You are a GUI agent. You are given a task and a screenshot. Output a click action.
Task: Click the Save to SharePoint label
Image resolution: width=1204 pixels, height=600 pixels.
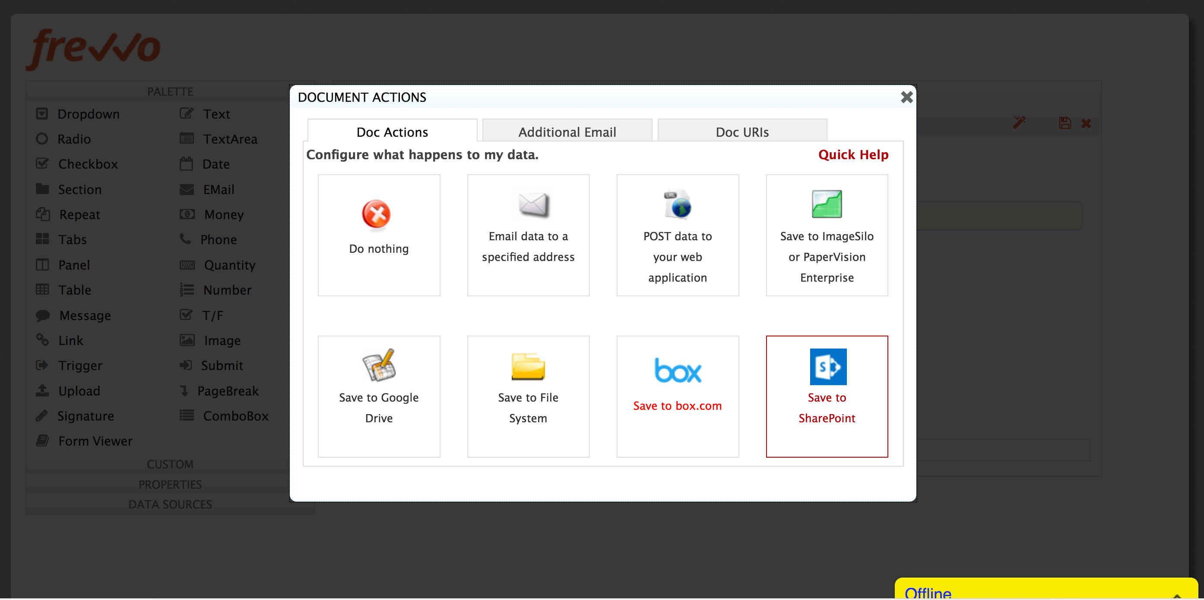coord(827,408)
